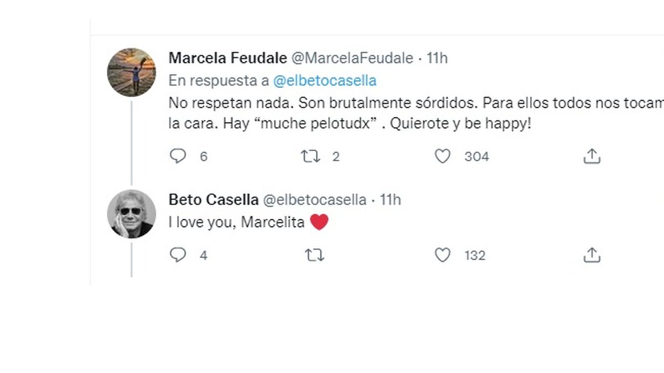Like Marcela Feudale's tweet
664x373 pixels.
(442, 156)
